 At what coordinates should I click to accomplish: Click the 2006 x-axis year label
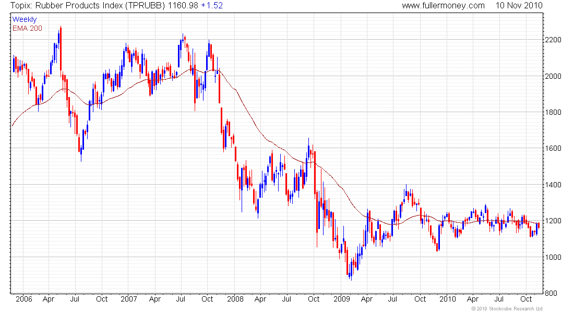24,299
